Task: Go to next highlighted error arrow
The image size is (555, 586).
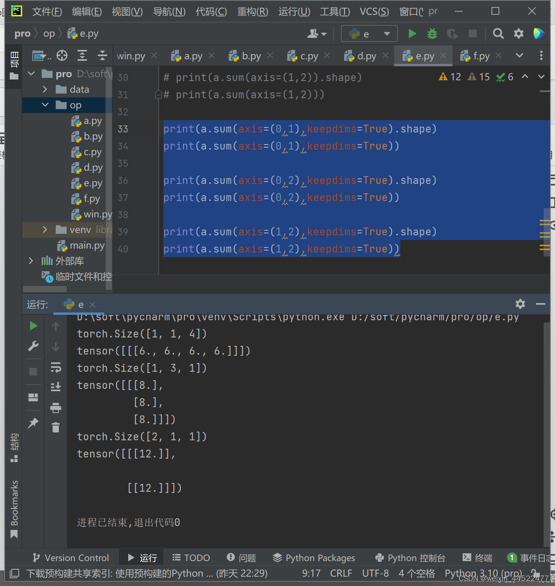Action: [x=541, y=76]
